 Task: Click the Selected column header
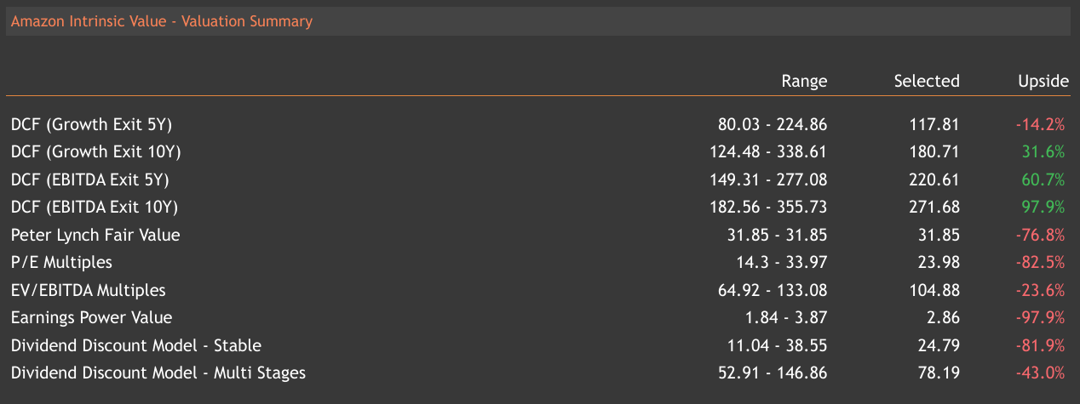click(x=927, y=82)
